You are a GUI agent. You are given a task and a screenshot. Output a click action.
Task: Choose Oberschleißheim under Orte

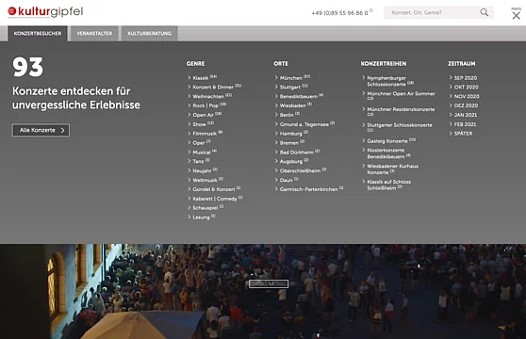301,170
